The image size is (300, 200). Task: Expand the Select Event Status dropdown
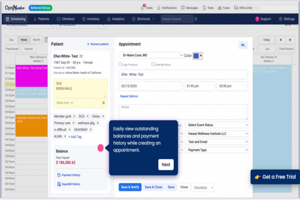tap(217, 125)
